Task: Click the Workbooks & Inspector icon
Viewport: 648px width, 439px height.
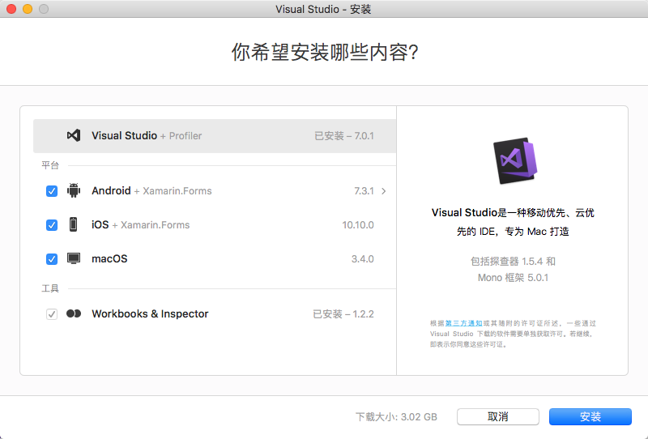Action: pos(74,313)
